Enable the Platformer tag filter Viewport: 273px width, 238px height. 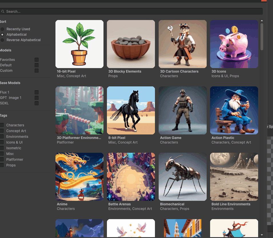tap(2, 159)
